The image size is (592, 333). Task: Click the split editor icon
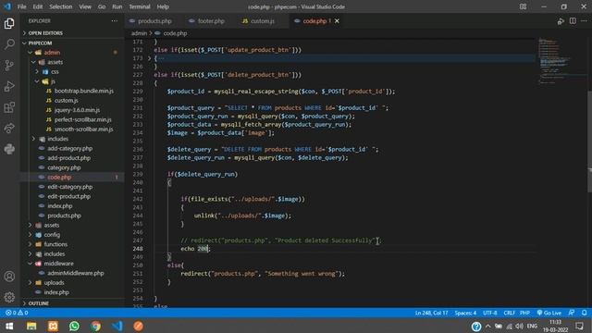tap(573, 21)
